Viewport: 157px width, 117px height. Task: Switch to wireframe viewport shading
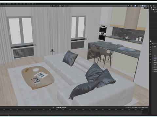pyautogui.click(x=141, y=6)
